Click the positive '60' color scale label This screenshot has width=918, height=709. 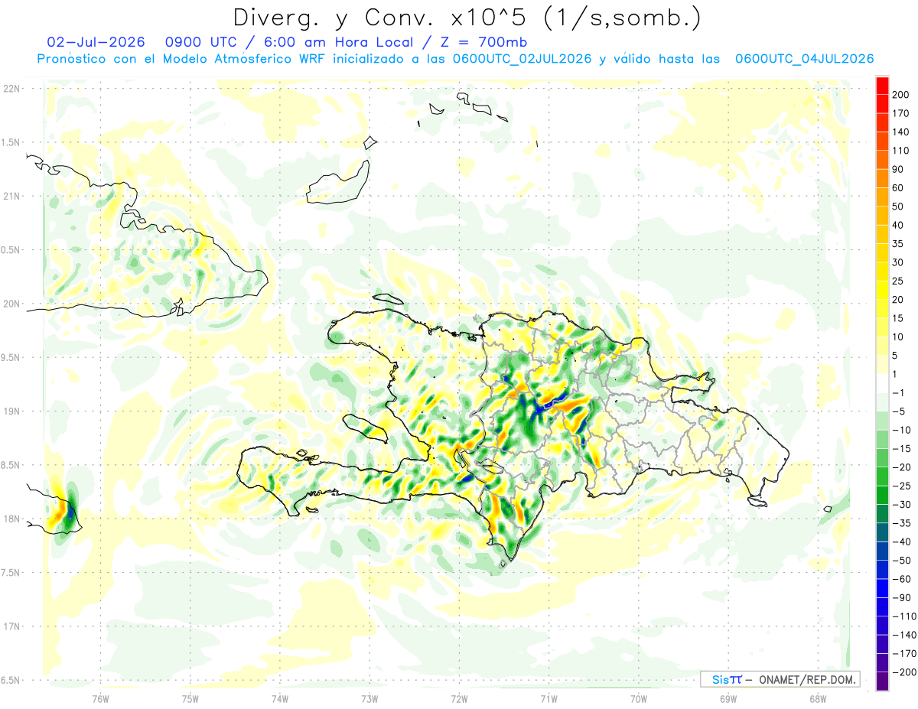tap(898, 187)
